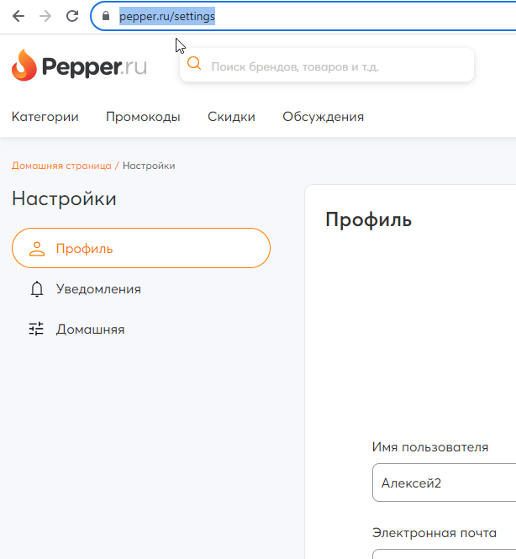Screen dimensions: 516x559
Task: Click the browser back arrow
Action: pos(18,16)
